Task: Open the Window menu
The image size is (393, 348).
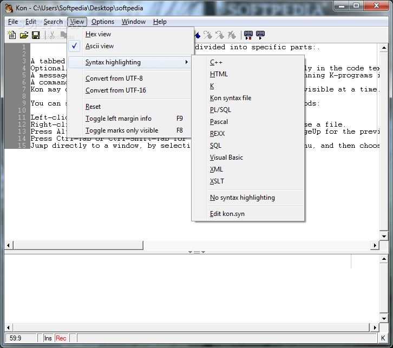Action: pyautogui.click(x=134, y=22)
